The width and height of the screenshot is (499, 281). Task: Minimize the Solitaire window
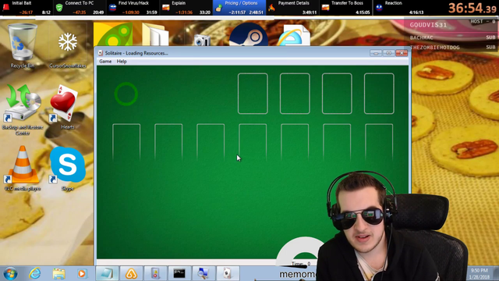point(376,53)
